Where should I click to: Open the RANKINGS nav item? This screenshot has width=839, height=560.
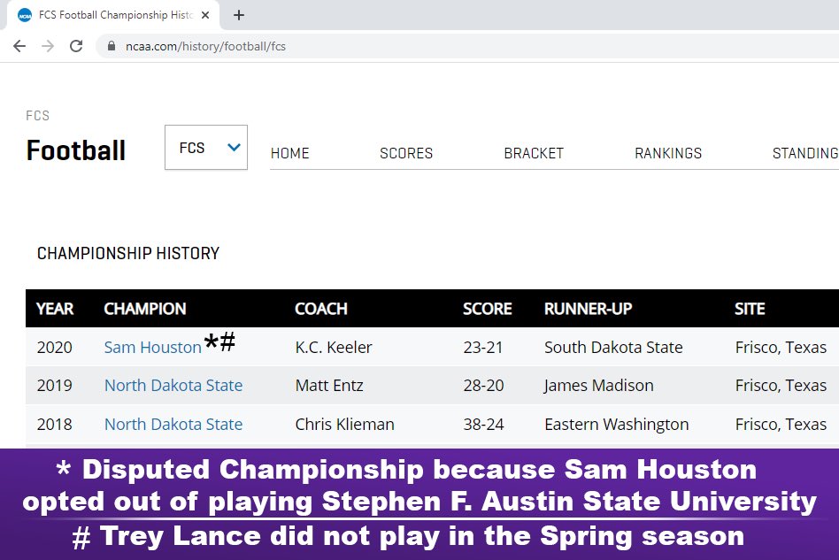coord(668,154)
